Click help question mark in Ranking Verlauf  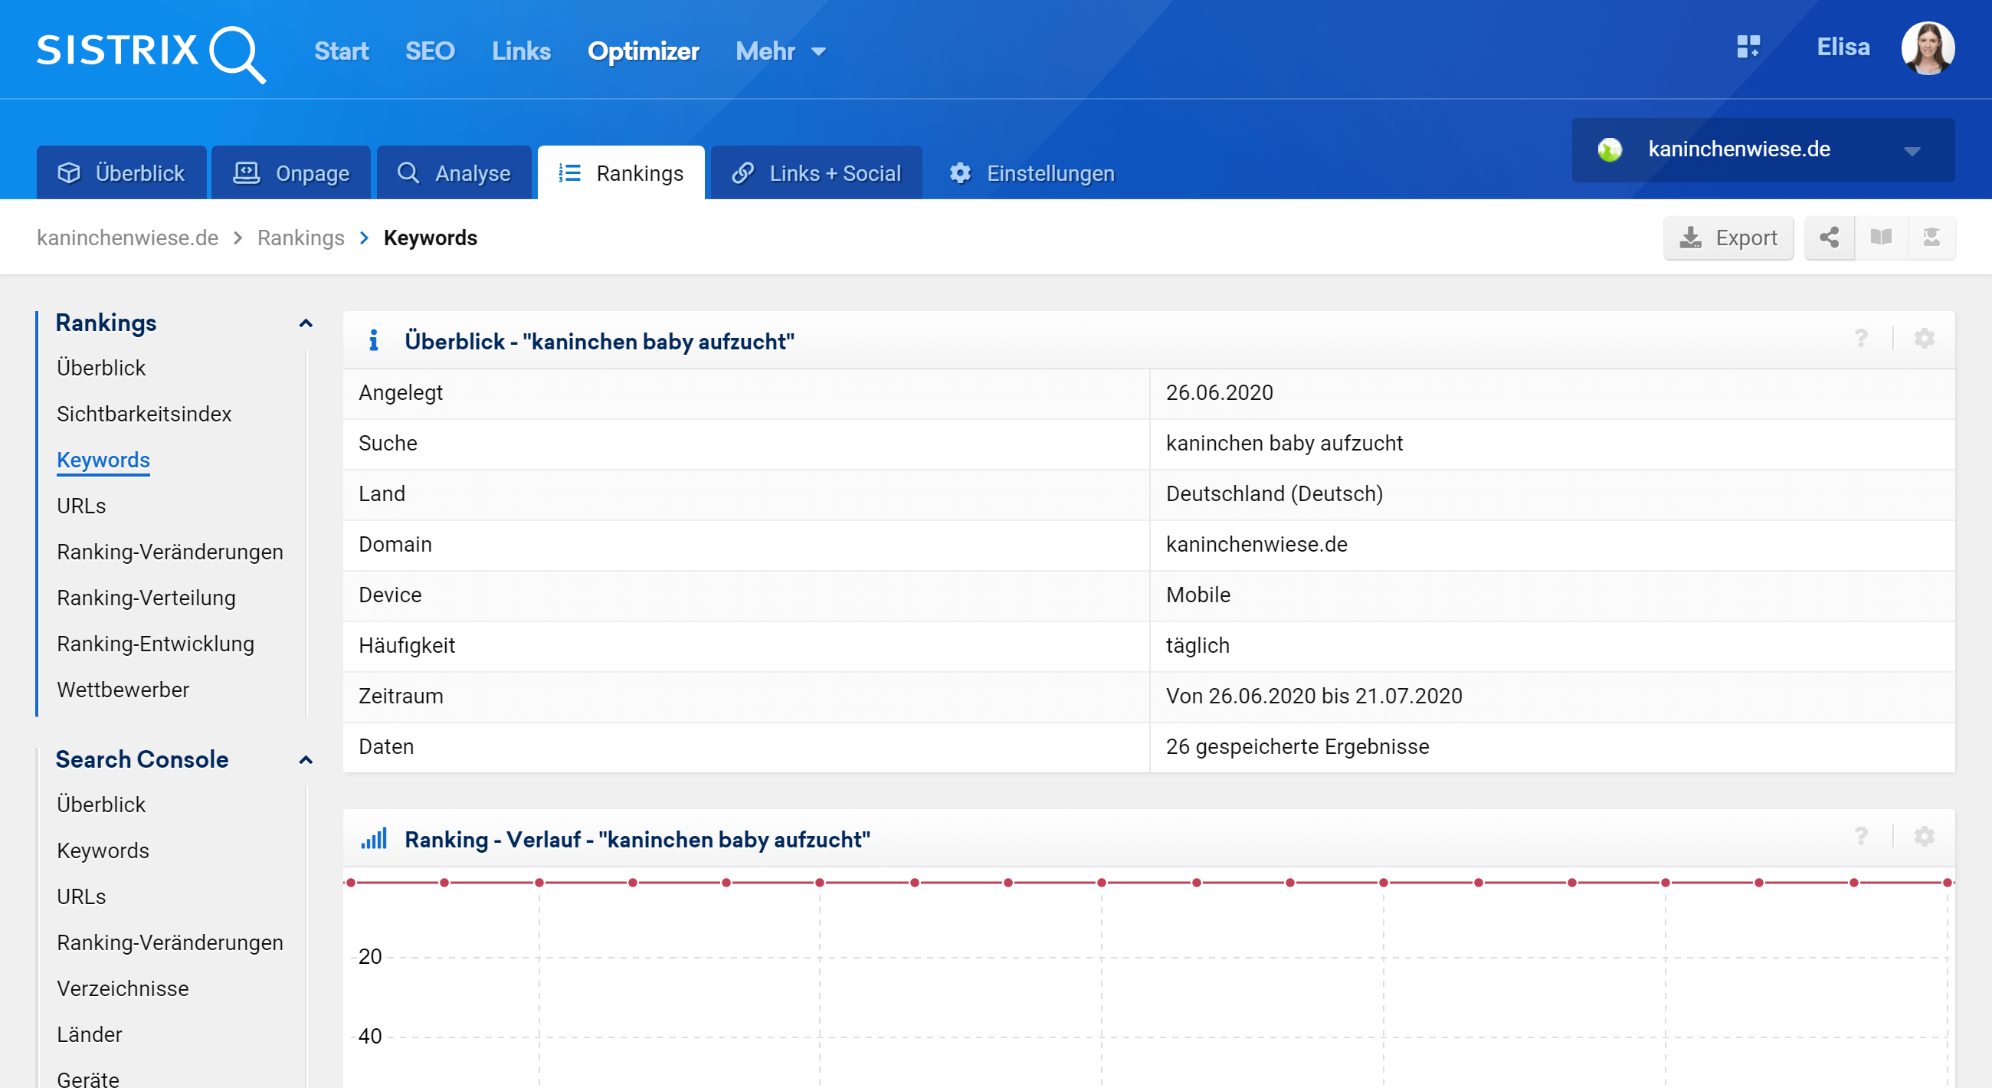tap(1860, 837)
